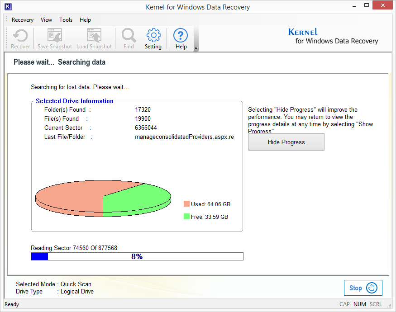Viewport: 396px width, 312px height.
Task: Close the Kernel Data Recovery window
Action: coord(382,5)
